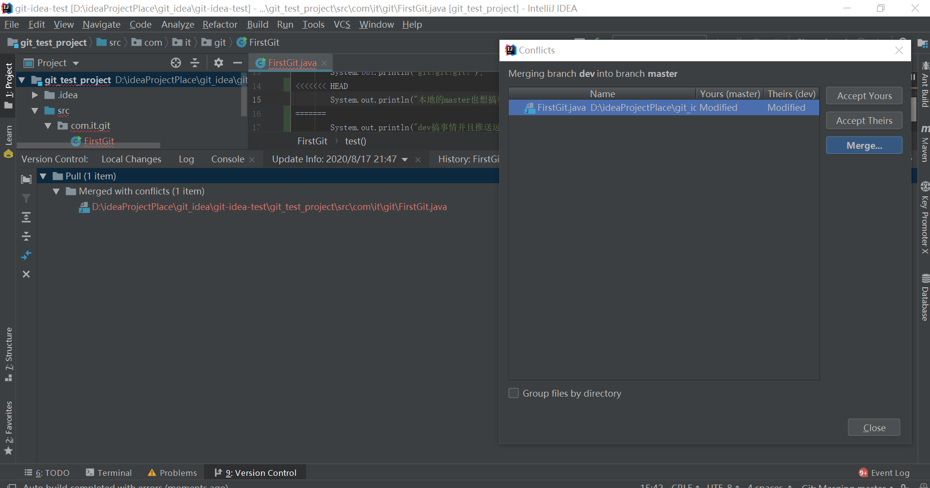Click Collapse All icon in Update Info toolbar

click(26, 236)
